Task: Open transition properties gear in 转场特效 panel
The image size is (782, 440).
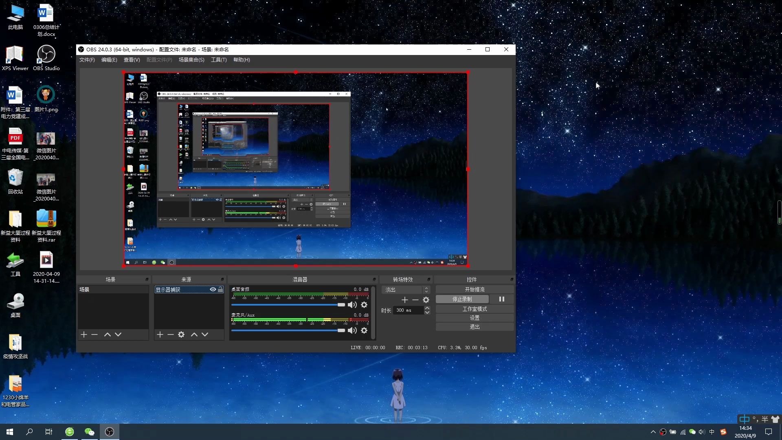Action: [426, 300]
